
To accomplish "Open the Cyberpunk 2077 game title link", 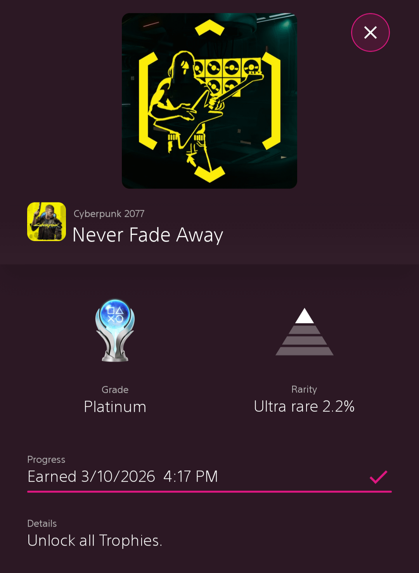I will 109,214.
